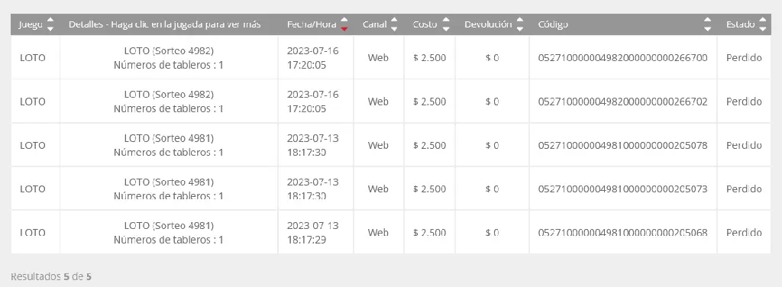Click the Detalles column header
Image resolution: width=782 pixels, height=287 pixels.
[165, 24]
